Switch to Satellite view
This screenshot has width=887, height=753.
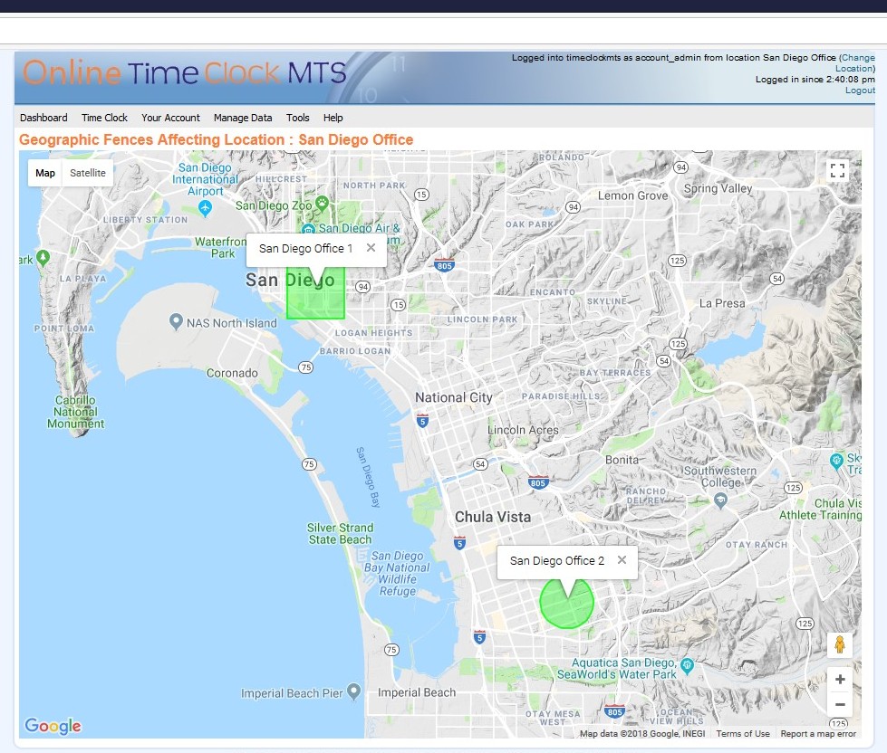click(88, 173)
